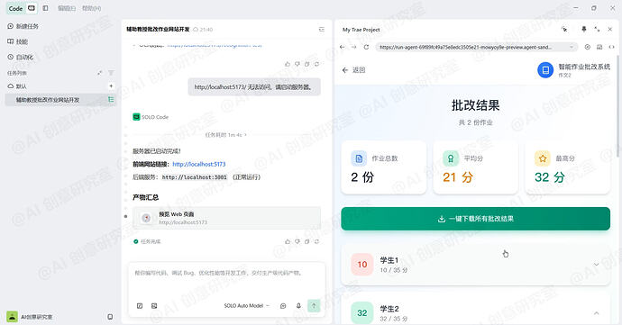Open chat panel outline icon at header right

(x=322, y=30)
